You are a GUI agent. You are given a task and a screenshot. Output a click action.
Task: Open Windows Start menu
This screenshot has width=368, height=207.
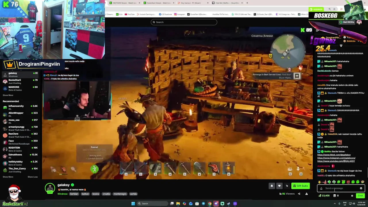point(133,204)
